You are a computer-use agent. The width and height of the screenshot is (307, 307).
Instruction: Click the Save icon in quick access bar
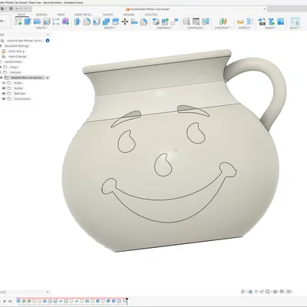click(x=11, y=8)
